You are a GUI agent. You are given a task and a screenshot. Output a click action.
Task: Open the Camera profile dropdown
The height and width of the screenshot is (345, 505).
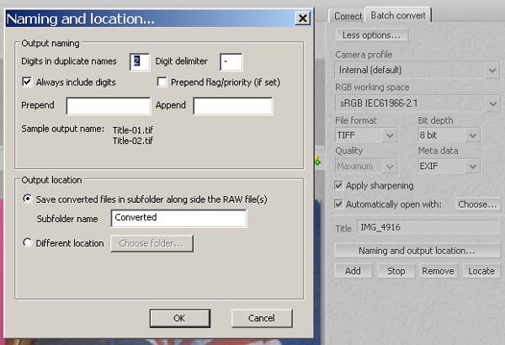pos(417,70)
